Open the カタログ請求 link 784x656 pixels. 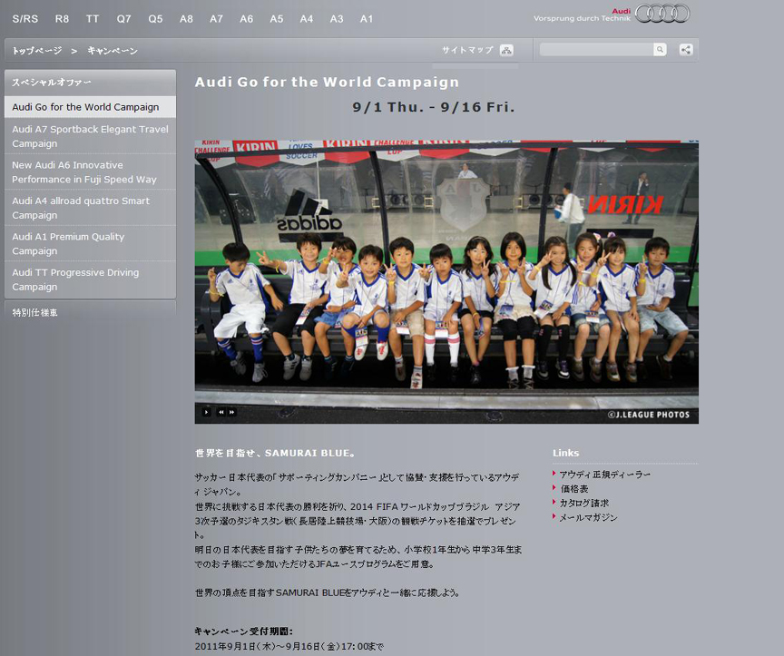pyautogui.click(x=584, y=503)
